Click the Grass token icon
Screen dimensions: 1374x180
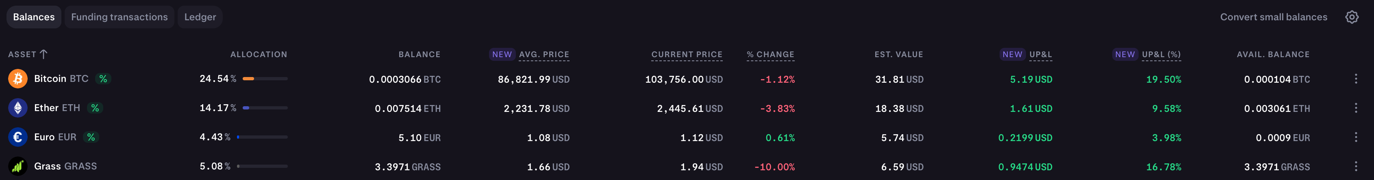tap(17, 166)
